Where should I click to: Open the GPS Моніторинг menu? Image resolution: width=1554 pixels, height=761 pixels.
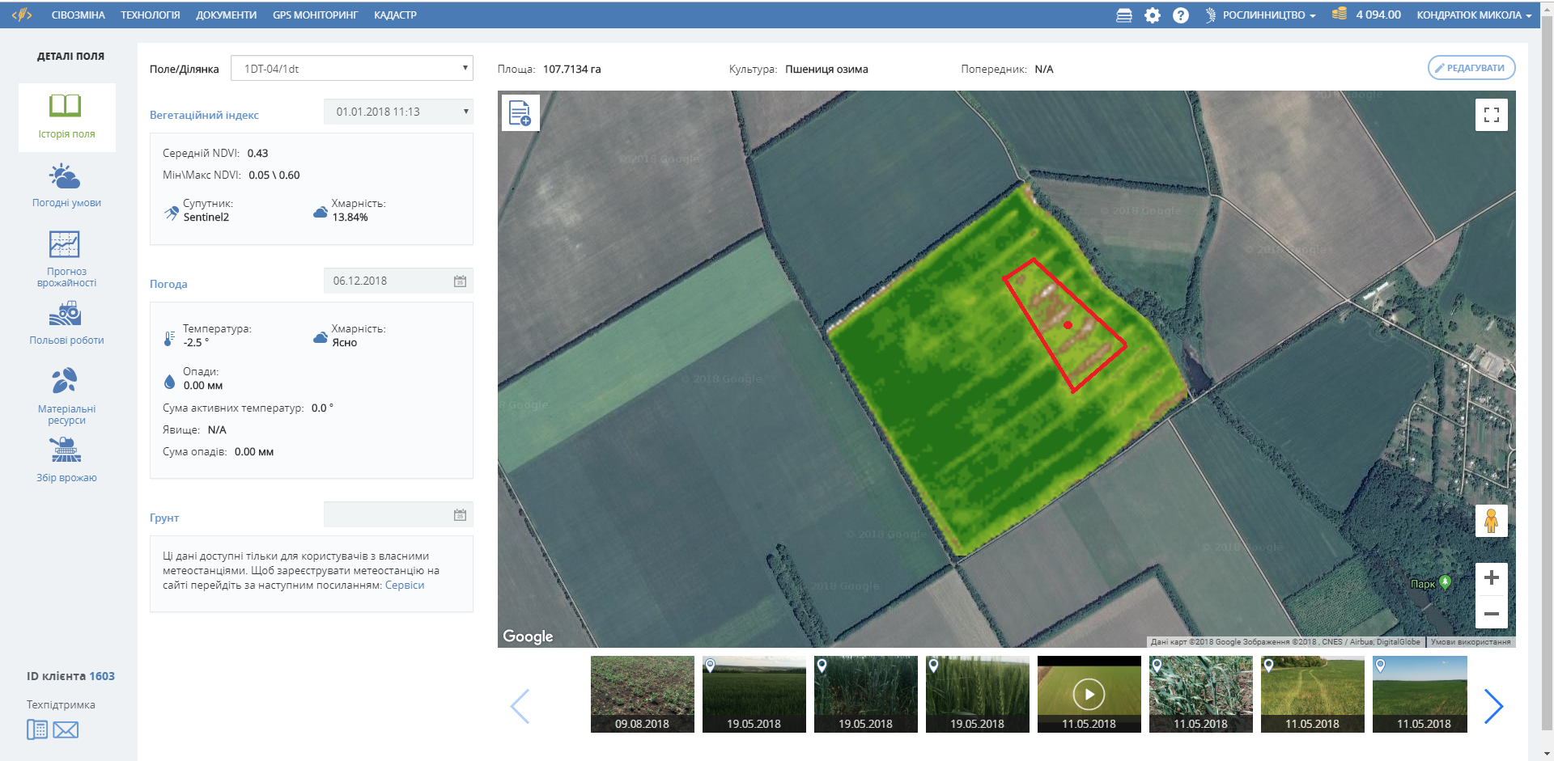pos(315,15)
